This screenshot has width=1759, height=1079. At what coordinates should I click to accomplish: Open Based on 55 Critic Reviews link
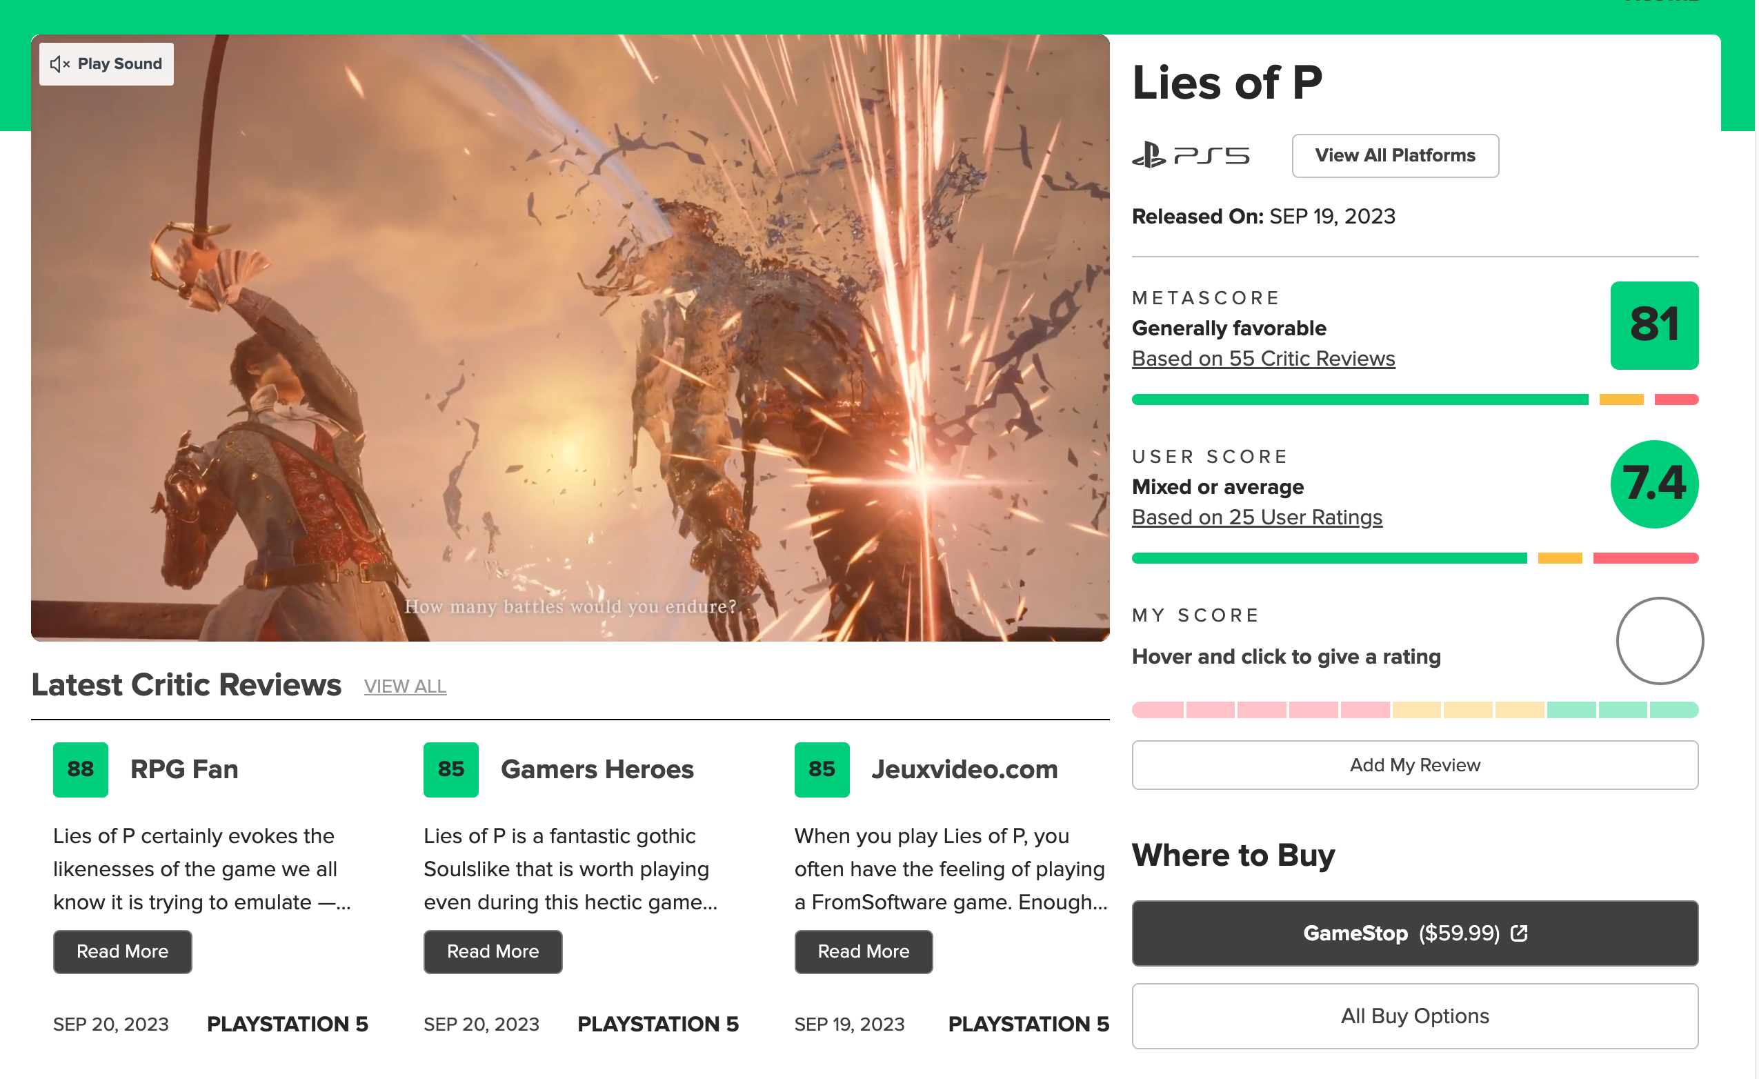pyautogui.click(x=1263, y=359)
